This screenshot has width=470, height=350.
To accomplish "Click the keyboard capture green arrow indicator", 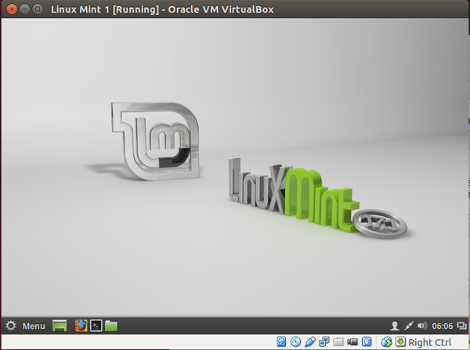I will pyautogui.click(x=400, y=342).
